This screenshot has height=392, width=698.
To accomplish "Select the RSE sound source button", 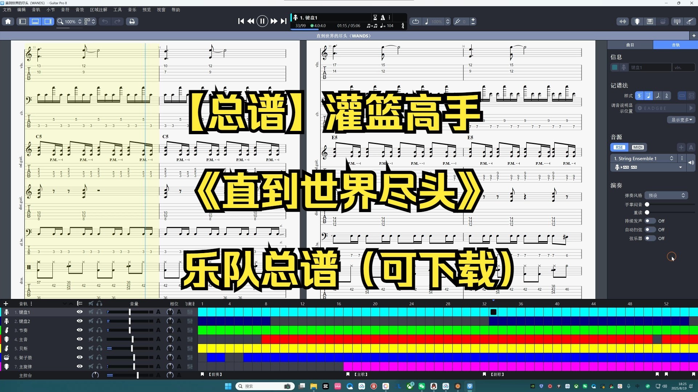I will 619,147.
